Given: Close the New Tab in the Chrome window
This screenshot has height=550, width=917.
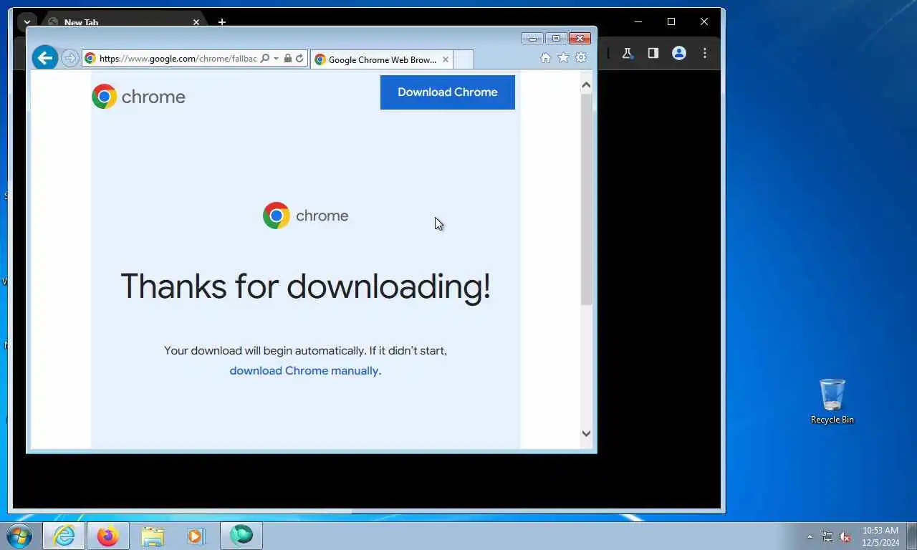Looking at the screenshot, I should (x=196, y=22).
